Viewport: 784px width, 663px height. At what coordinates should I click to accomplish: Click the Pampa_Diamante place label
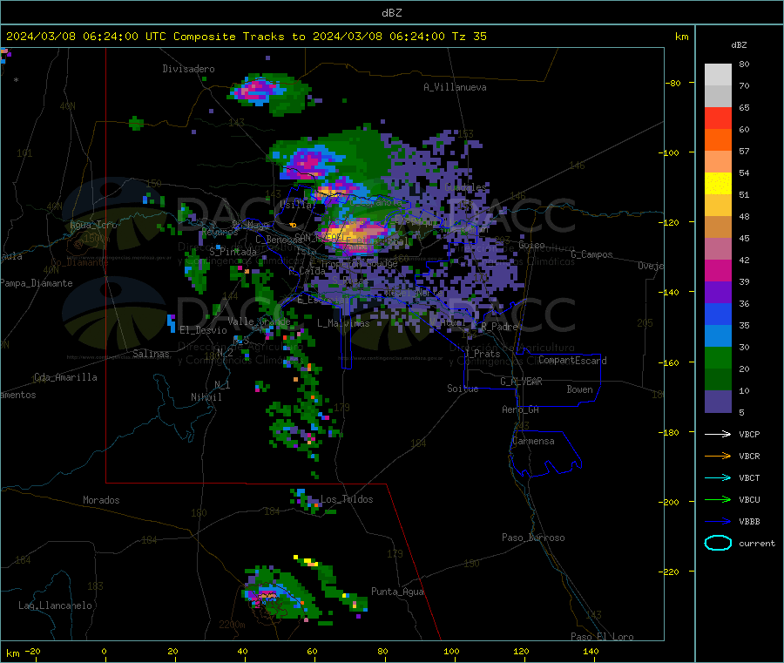tap(37, 283)
